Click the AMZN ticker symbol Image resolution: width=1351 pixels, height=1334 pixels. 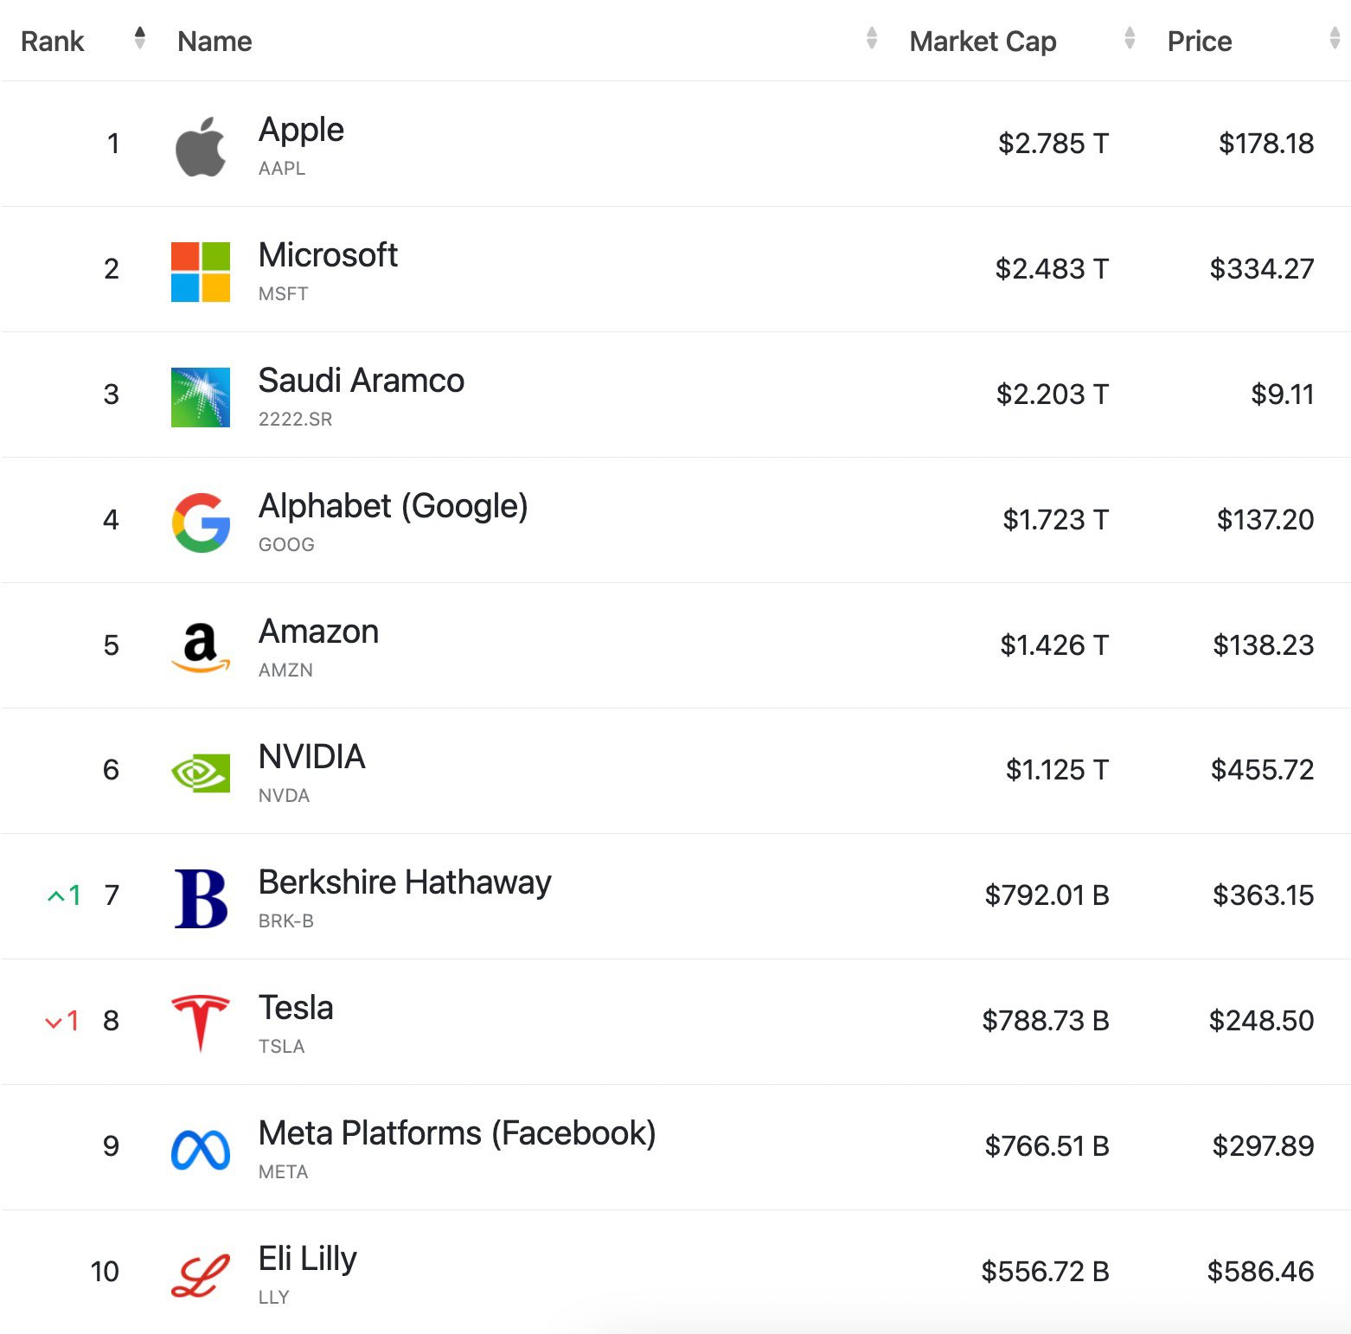285,670
